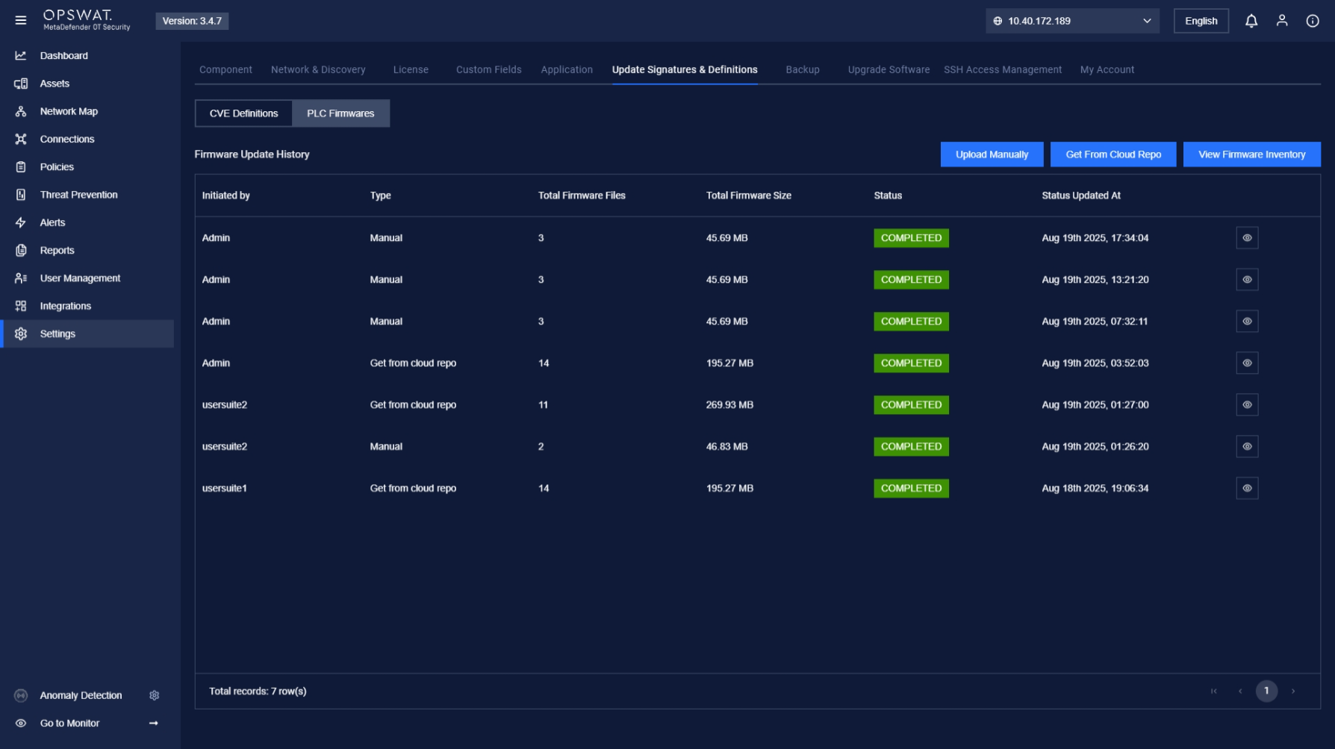1335x749 pixels.
Task: Click the Total Firmware Size column header
Action: coord(748,195)
